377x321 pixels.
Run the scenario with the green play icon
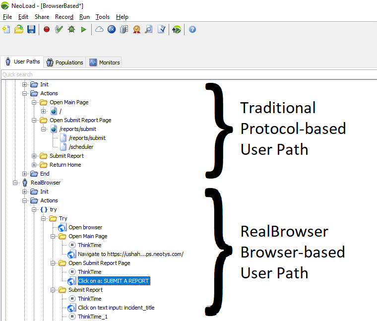pyautogui.click(x=83, y=30)
